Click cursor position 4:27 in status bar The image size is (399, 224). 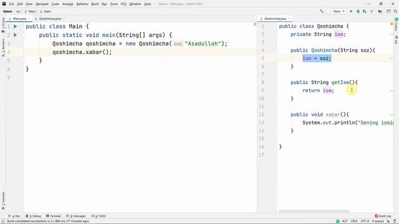coord(345,222)
